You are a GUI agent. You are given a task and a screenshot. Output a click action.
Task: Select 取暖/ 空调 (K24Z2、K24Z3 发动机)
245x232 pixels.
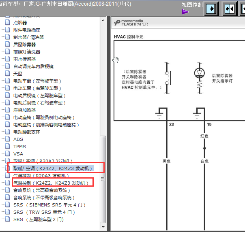tap(53, 168)
